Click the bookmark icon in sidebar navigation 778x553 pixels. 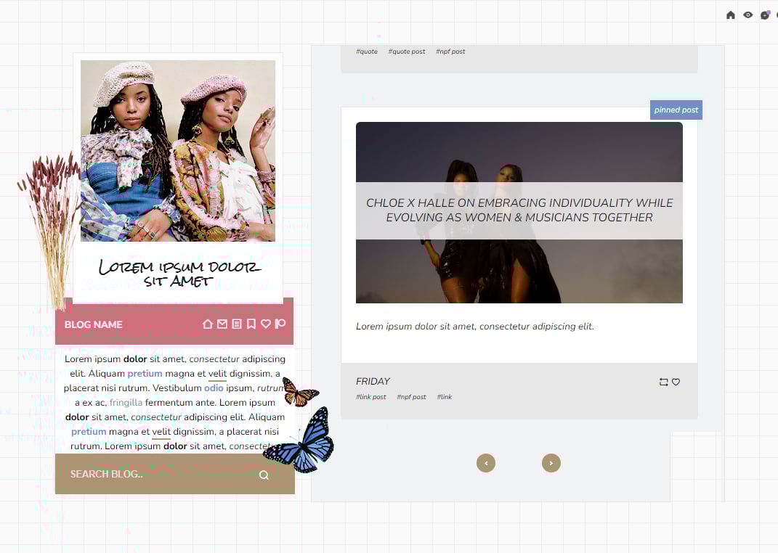[251, 324]
